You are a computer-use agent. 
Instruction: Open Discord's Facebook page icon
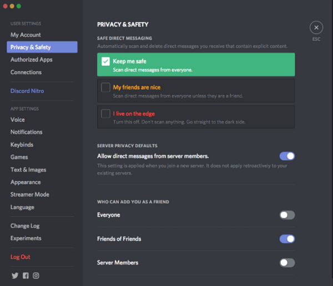point(26,275)
